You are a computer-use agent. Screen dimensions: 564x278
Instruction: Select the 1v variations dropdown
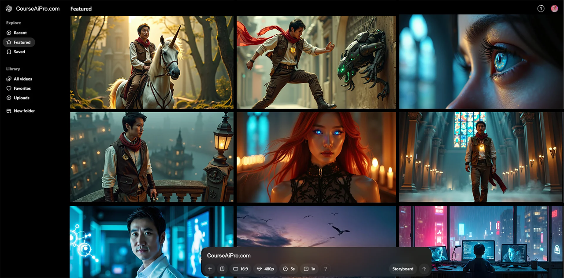[x=309, y=269]
